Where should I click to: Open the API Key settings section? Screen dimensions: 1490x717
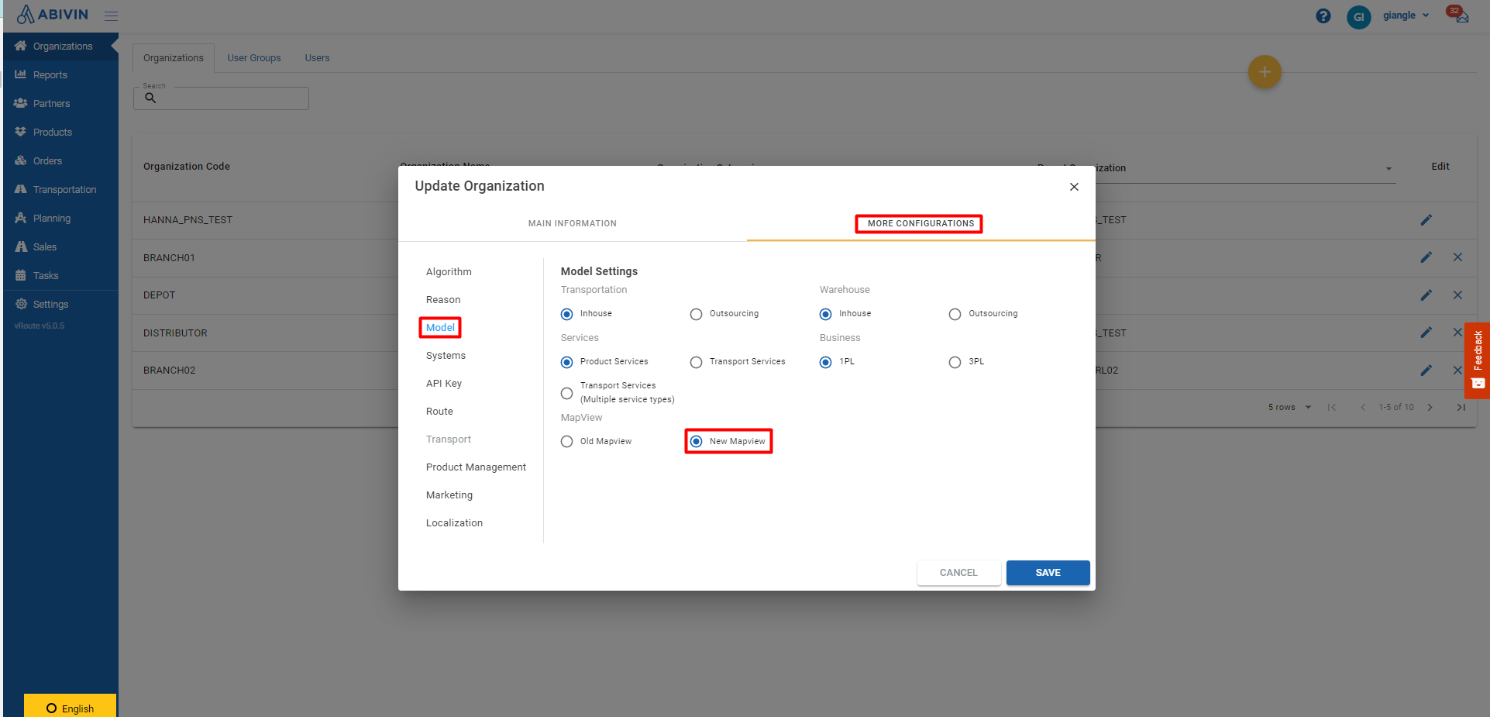click(x=444, y=384)
